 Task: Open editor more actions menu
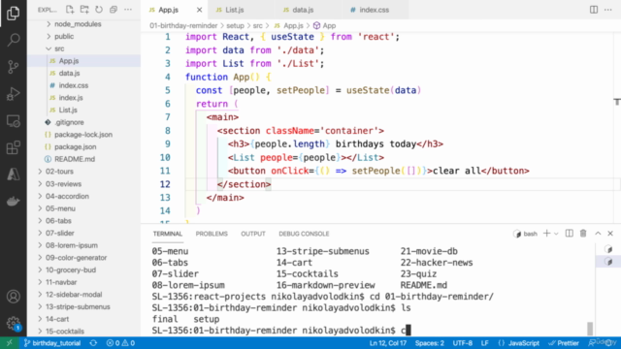click(608, 10)
